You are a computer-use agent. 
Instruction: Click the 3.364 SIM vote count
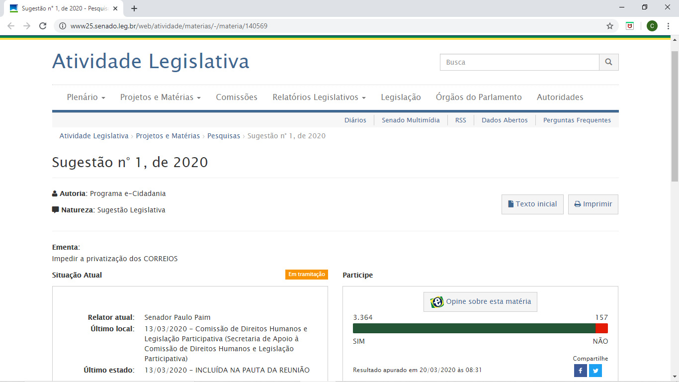pos(363,317)
